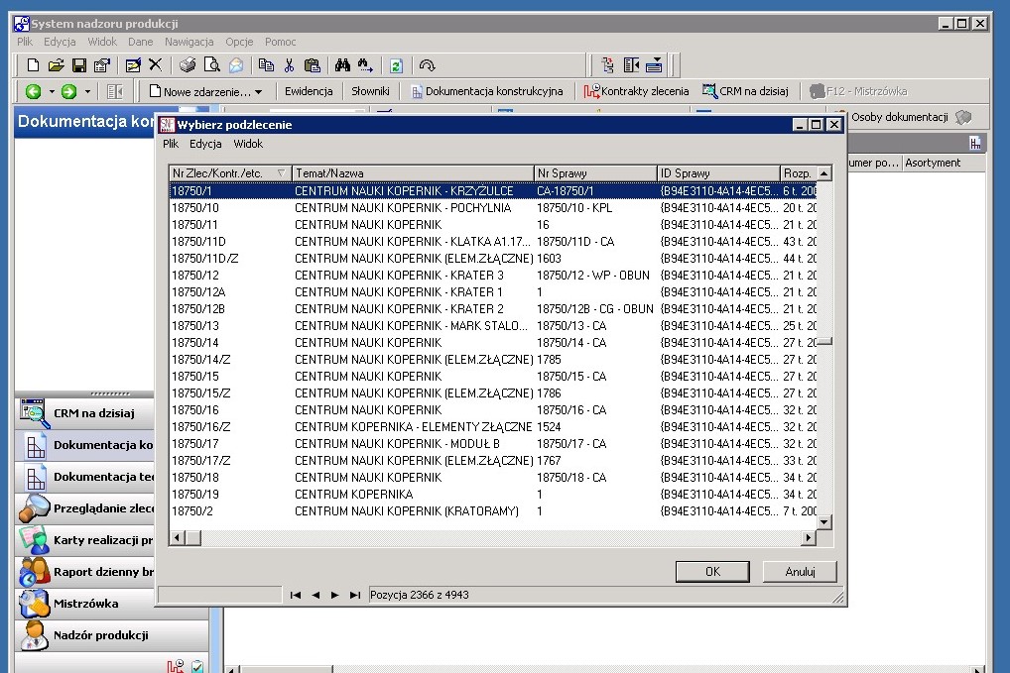The height and width of the screenshot is (673, 1010).
Task: Toggle the navigation pane icon beside Forward
Action: coord(115,91)
